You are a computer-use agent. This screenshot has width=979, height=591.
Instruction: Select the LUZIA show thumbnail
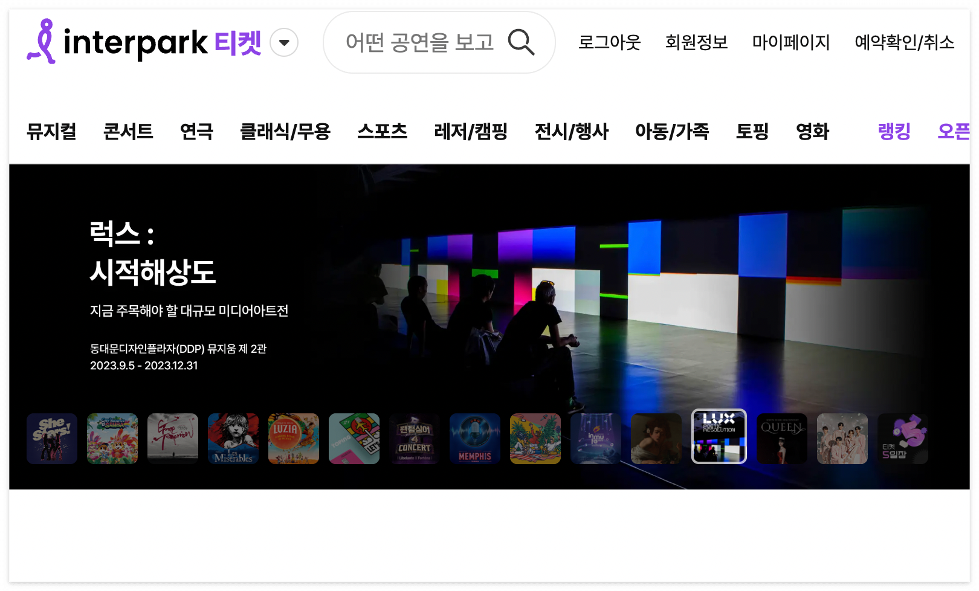[294, 439]
